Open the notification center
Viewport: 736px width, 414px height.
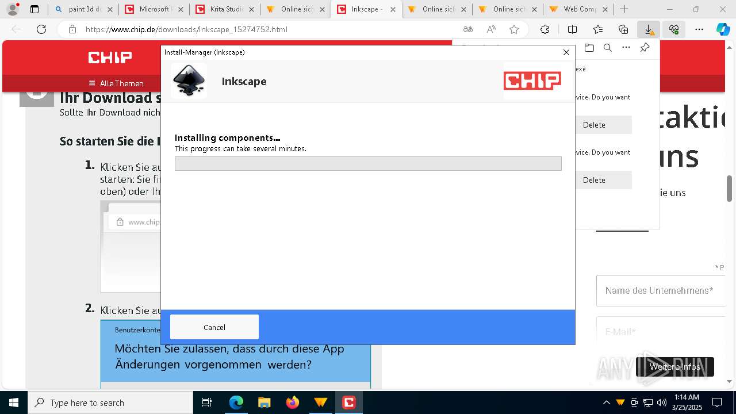click(x=717, y=402)
